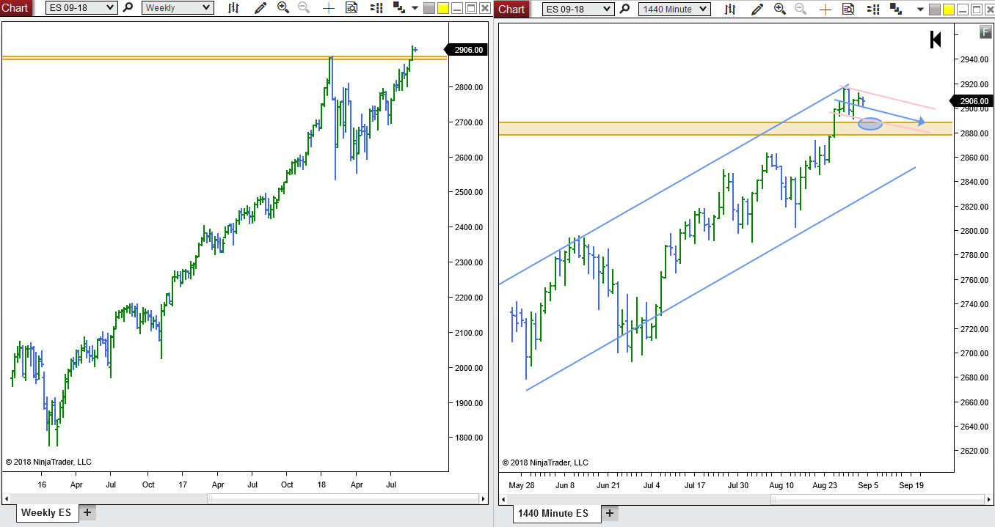Click the 2880.00 label on right price axis
Image resolution: width=995 pixels, height=527 pixels.
click(974, 133)
